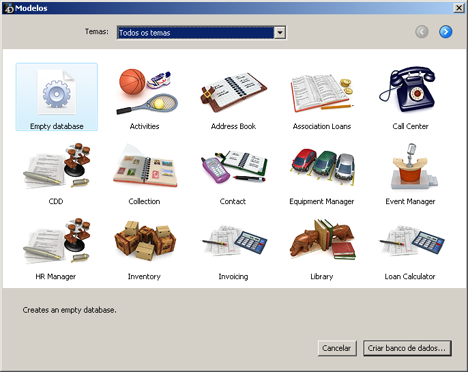Choose the Loan Calculator template icon
This screenshot has width=468, height=372.
411,243
